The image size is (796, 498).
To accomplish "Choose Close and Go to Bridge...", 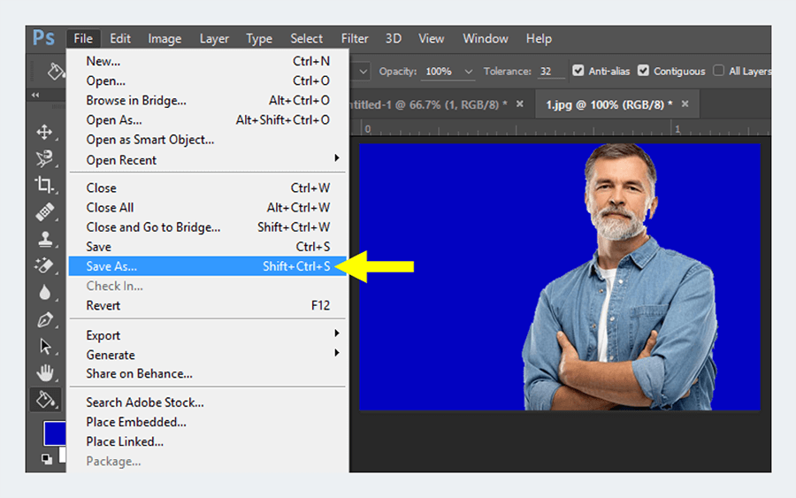I will pyautogui.click(x=208, y=227).
